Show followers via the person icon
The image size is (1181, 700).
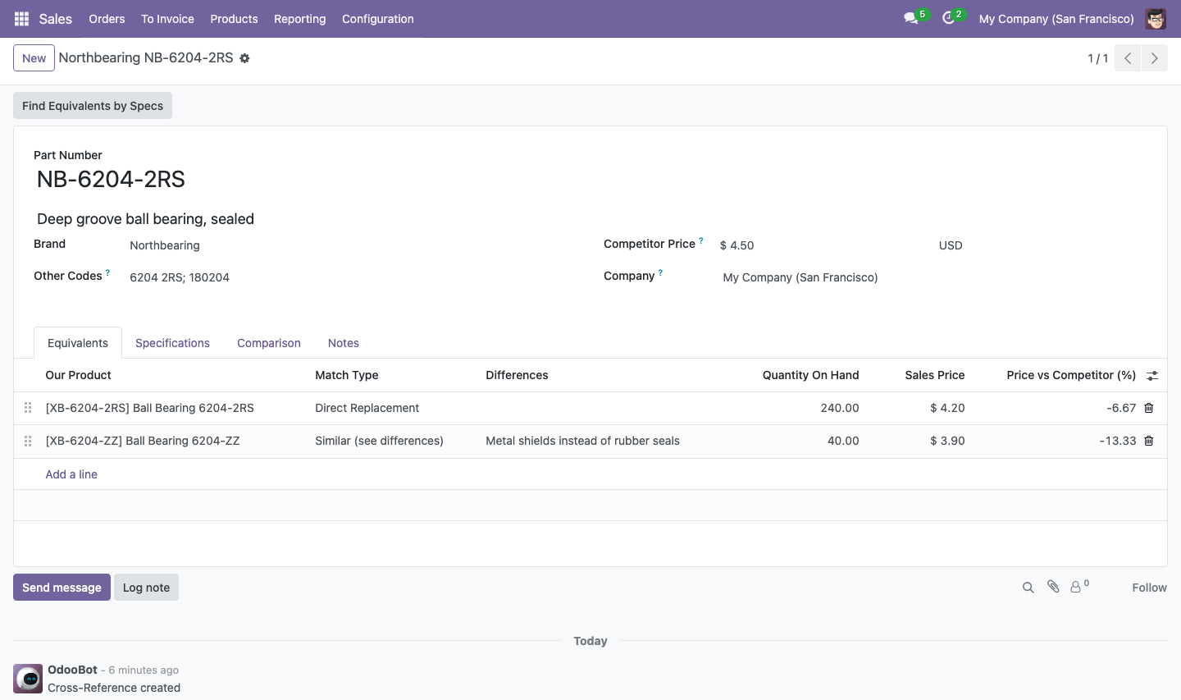(1079, 587)
